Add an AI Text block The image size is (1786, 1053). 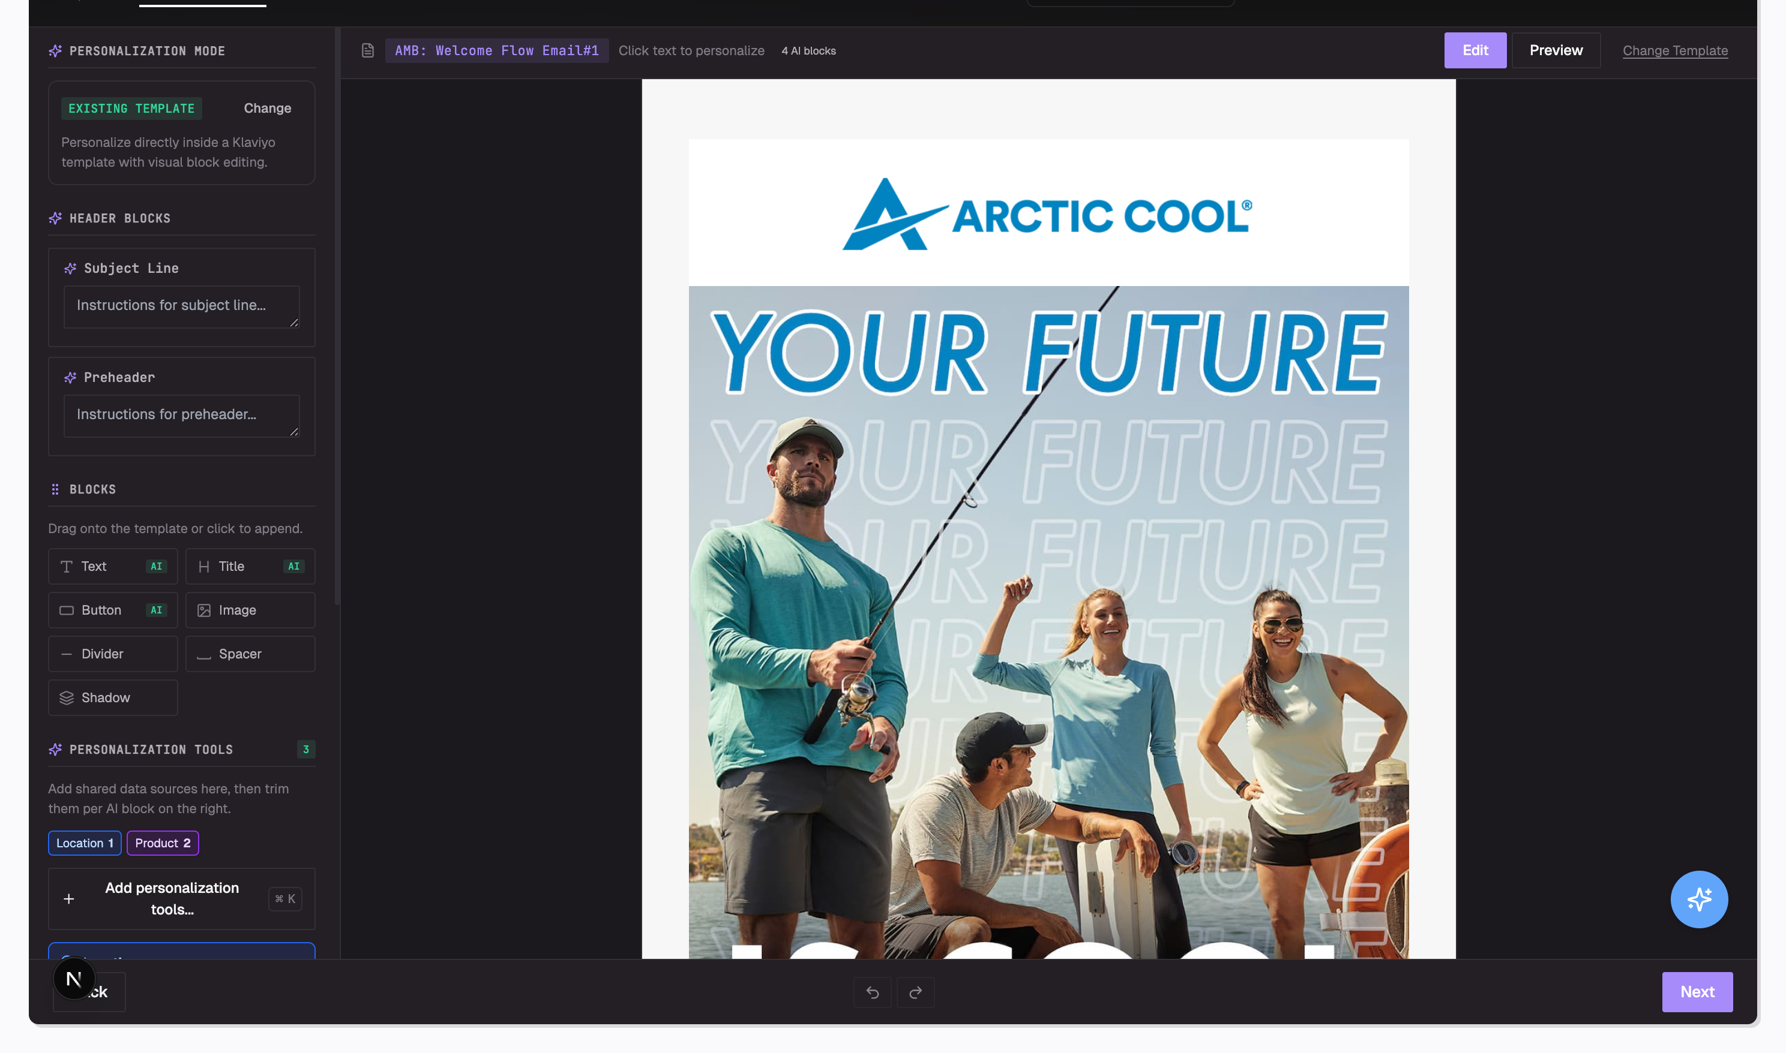112,566
